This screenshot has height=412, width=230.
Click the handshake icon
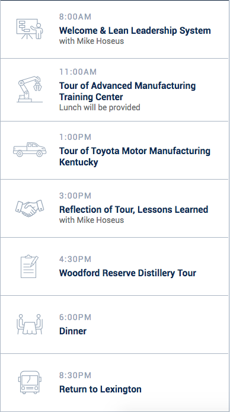coord(30,208)
